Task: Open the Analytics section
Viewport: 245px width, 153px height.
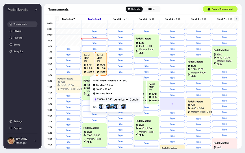Action: click(18, 51)
